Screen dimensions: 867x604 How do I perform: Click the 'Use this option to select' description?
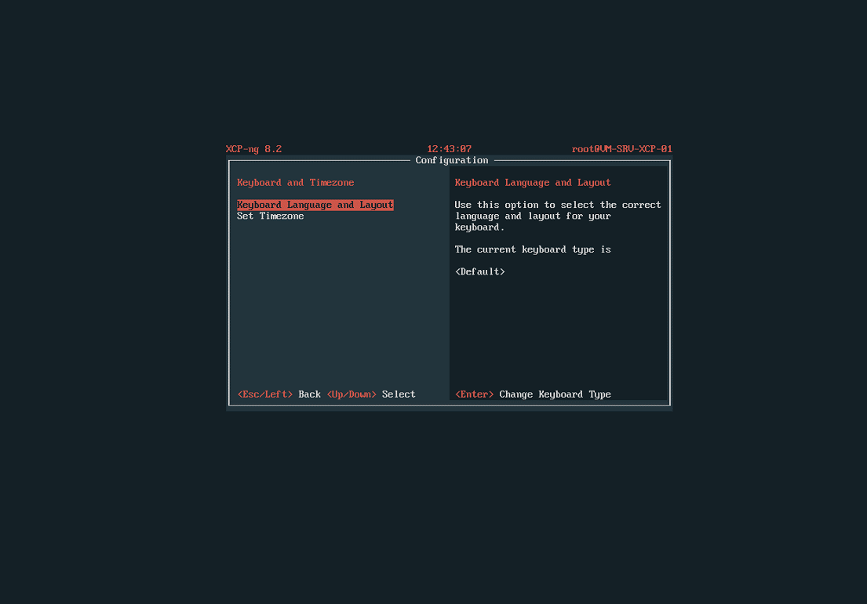[x=557, y=216]
